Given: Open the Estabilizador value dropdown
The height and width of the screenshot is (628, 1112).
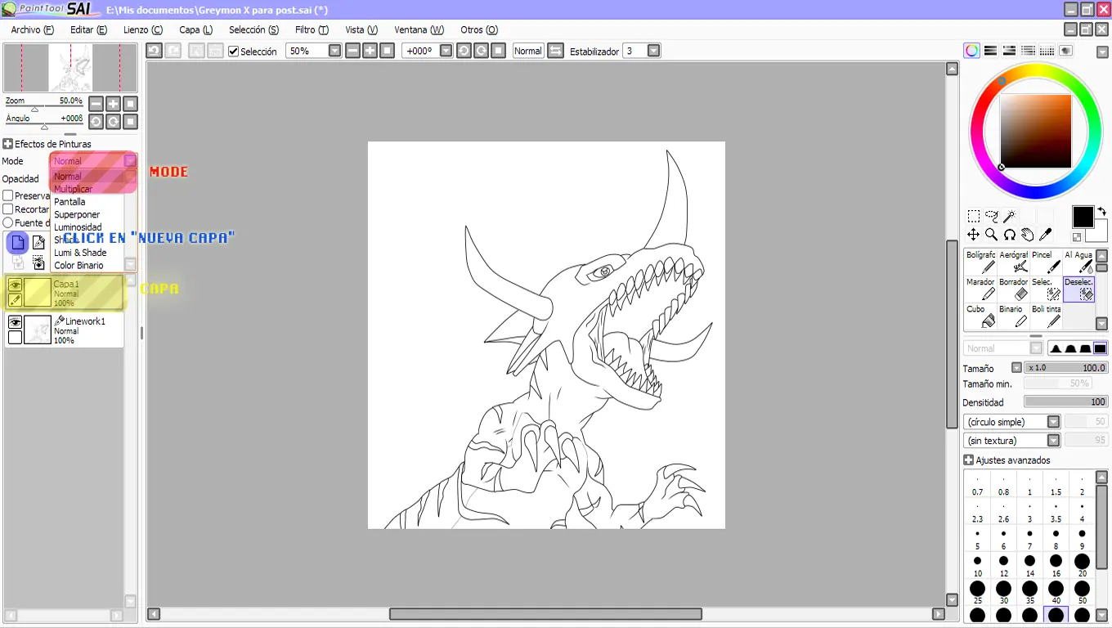Looking at the screenshot, I should pyautogui.click(x=653, y=51).
